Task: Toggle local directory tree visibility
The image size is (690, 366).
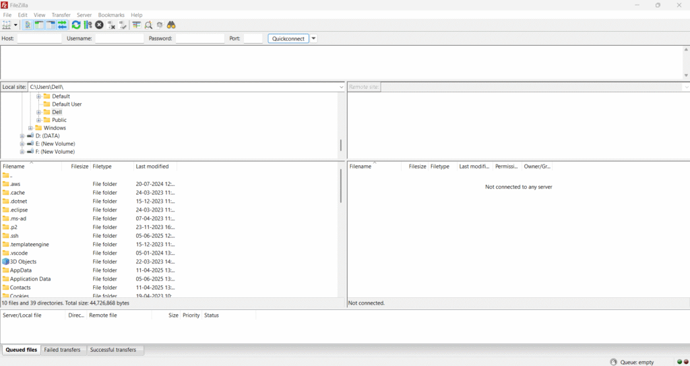Action: pyautogui.click(x=39, y=25)
